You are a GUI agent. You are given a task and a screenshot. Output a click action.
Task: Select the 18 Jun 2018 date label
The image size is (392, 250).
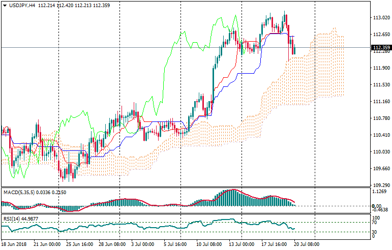(x=14, y=245)
